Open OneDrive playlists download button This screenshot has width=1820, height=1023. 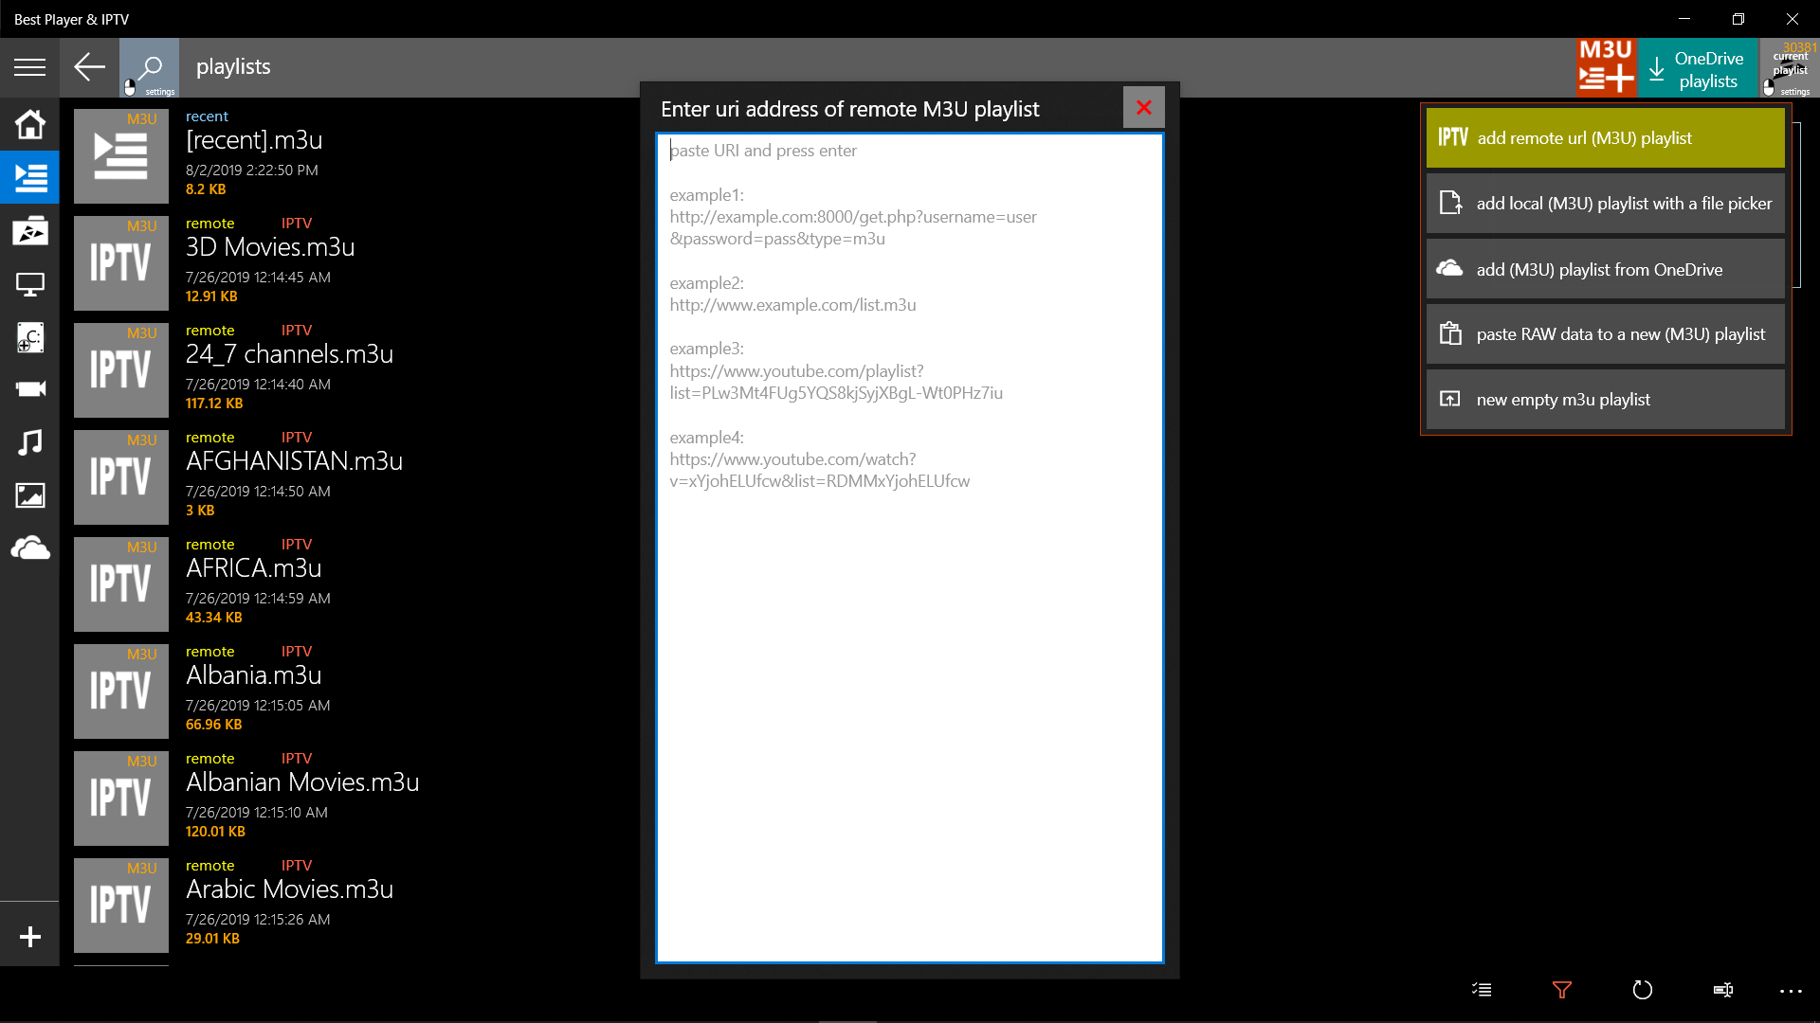pyautogui.click(x=1697, y=69)
